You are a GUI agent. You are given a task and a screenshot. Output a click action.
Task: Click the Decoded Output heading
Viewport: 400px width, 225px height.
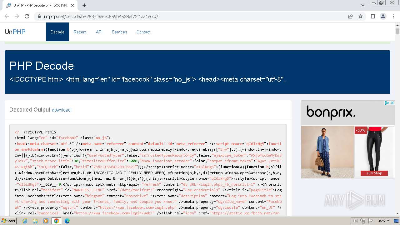pos(30,110)
